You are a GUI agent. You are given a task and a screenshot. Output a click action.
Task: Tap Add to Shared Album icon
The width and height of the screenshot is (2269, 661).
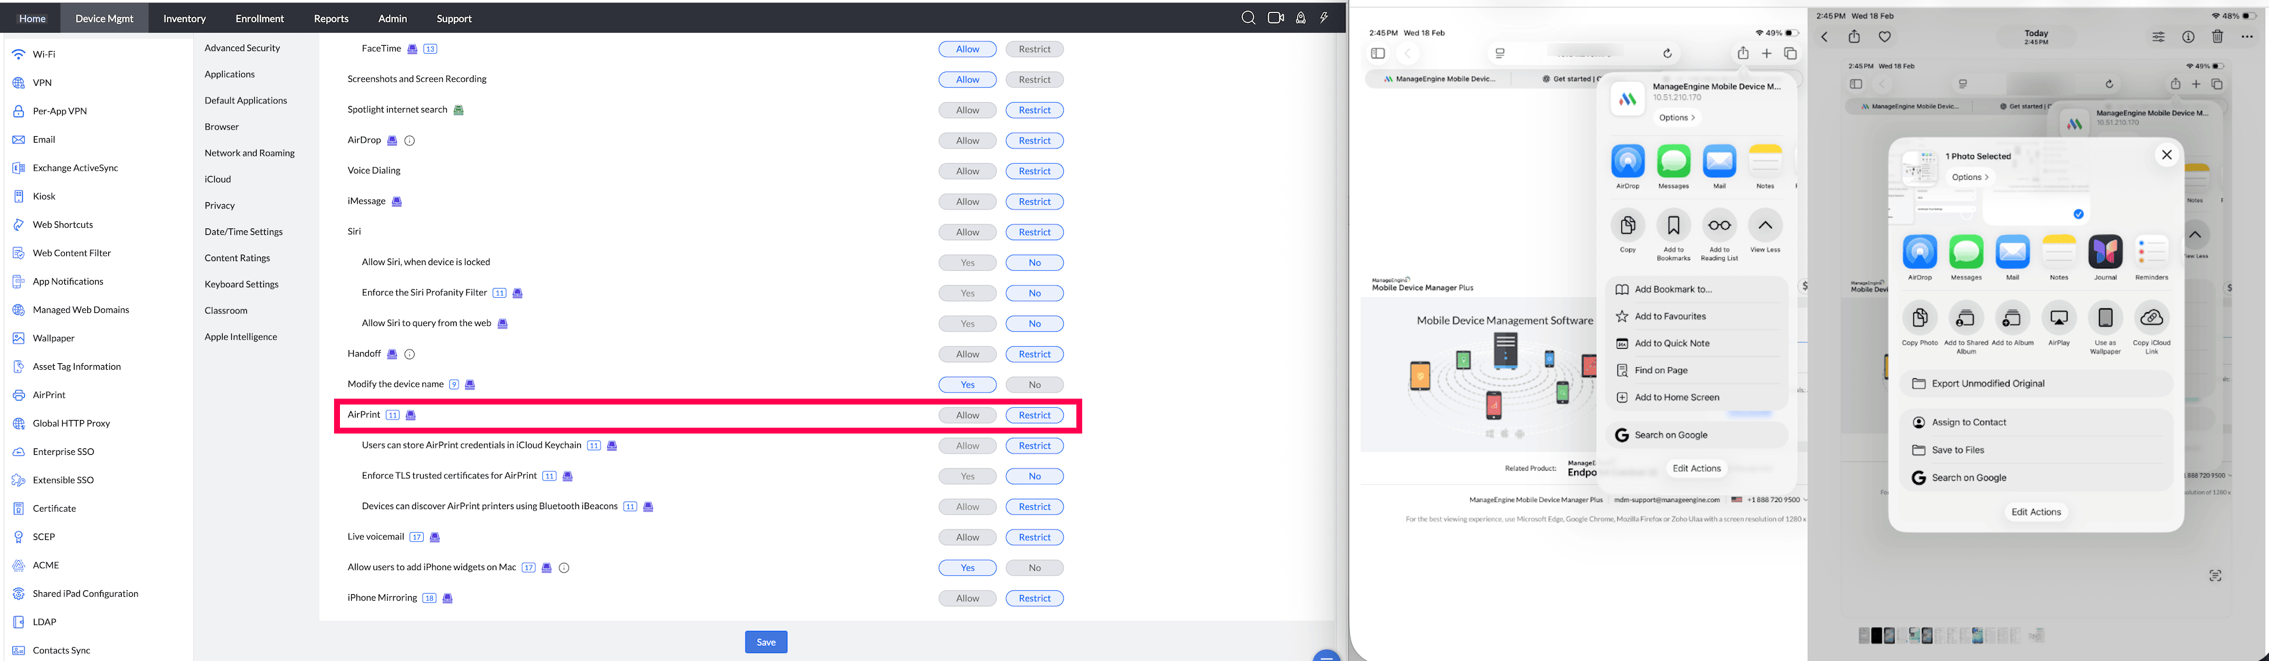point(1966,317)
